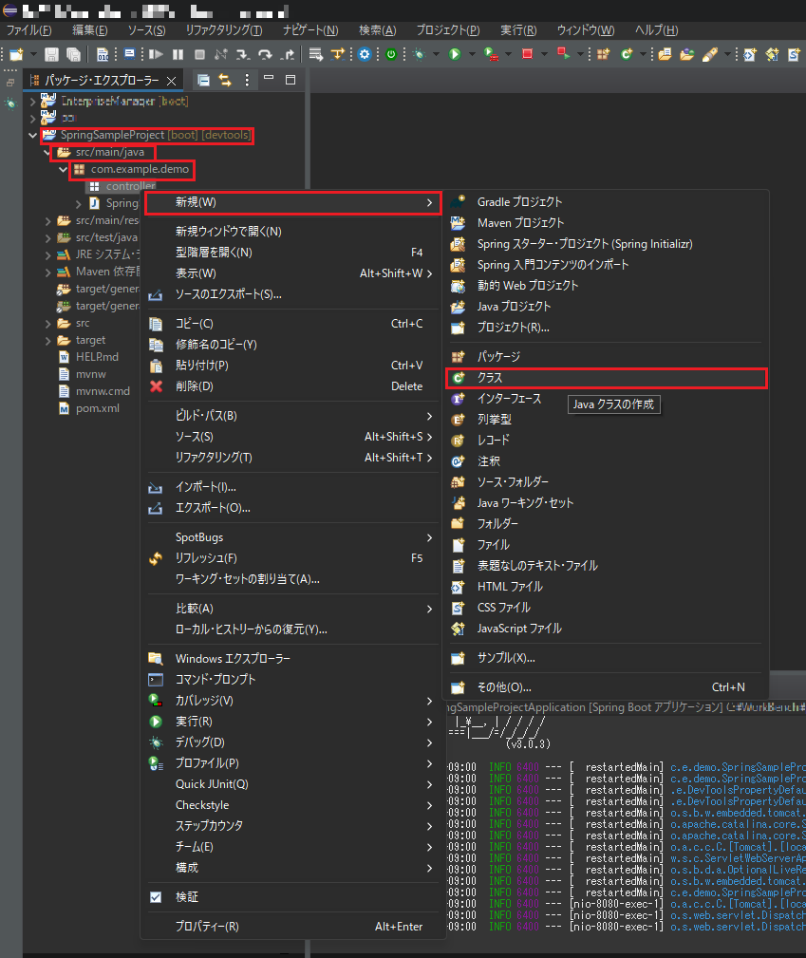Image resolution: width=806 pixels, height=958 pixels.
Task: Expand the src/main/res tree node
Action: click(47, 220)
